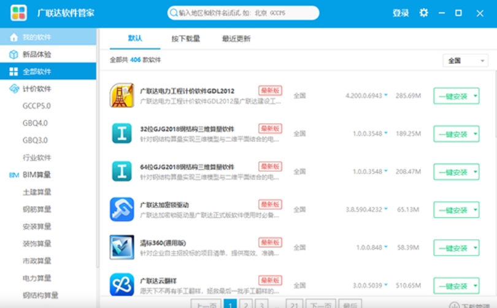
Task: Expand version dropdown 4.200.0.6943
Action: pos(386,95)
